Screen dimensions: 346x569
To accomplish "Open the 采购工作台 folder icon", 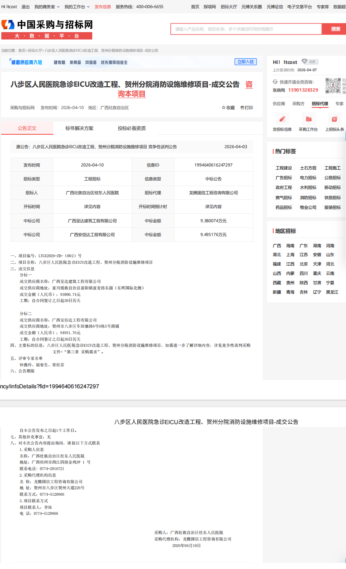I will (308, 119).
